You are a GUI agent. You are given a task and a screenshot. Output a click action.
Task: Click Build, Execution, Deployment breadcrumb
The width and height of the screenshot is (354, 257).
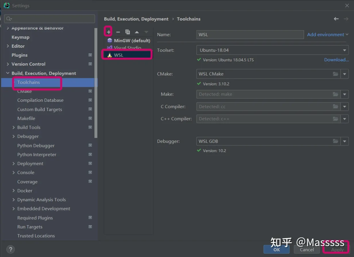136,19
